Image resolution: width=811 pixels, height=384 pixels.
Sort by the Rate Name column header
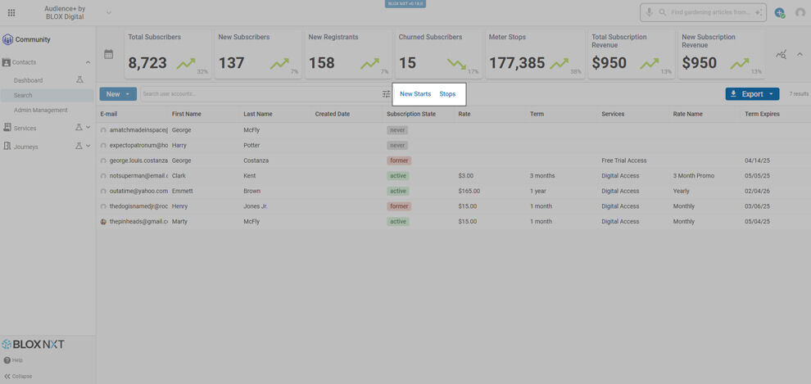point(687,114)
